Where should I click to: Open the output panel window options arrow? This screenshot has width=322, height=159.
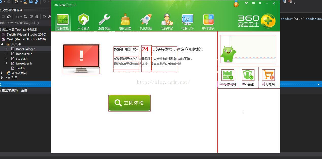click(x=318, y=84)
